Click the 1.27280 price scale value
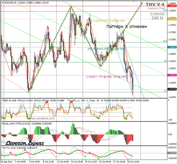This screenshot has width=177, height=164. tap(172, 39)
